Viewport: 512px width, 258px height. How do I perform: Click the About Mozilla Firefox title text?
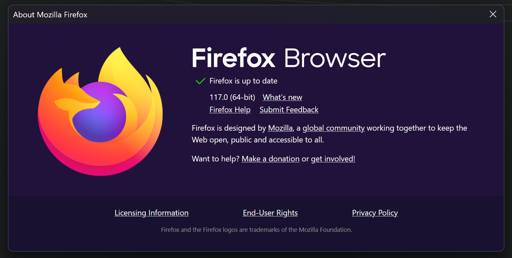click(x=50, y=15)
